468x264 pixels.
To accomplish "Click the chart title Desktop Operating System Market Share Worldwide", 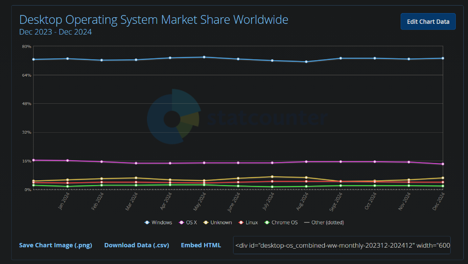I will click(154, 20).
